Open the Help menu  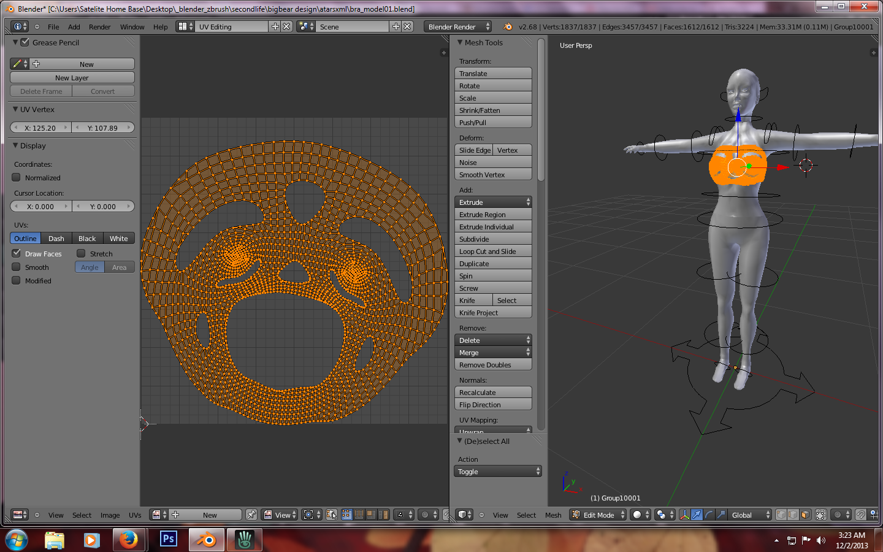point(160,26)
